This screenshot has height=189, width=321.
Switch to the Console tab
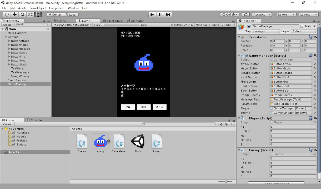[x=34, y=120]
